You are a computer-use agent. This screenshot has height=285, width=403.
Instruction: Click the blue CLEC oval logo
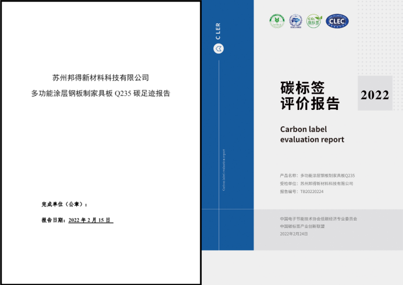tap(337, 21)
